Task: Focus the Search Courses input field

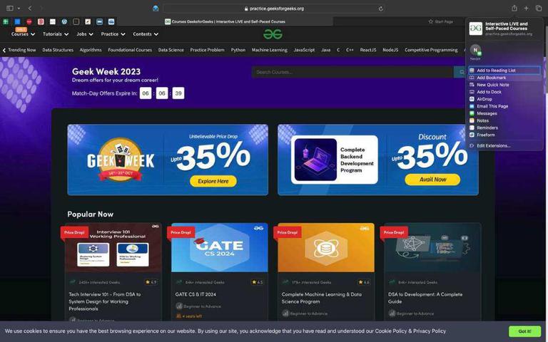Action: (352, 72)
